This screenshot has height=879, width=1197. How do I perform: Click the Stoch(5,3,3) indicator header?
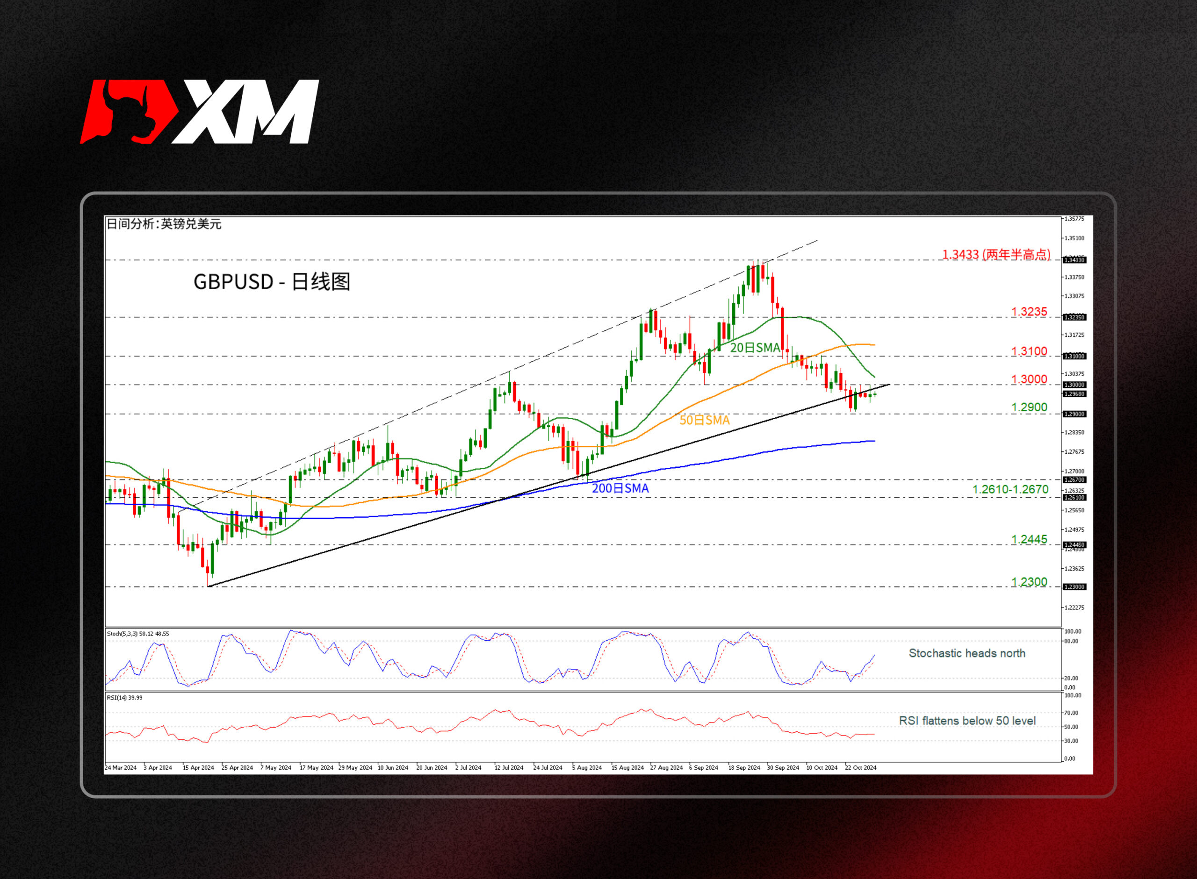pos(138,634)
